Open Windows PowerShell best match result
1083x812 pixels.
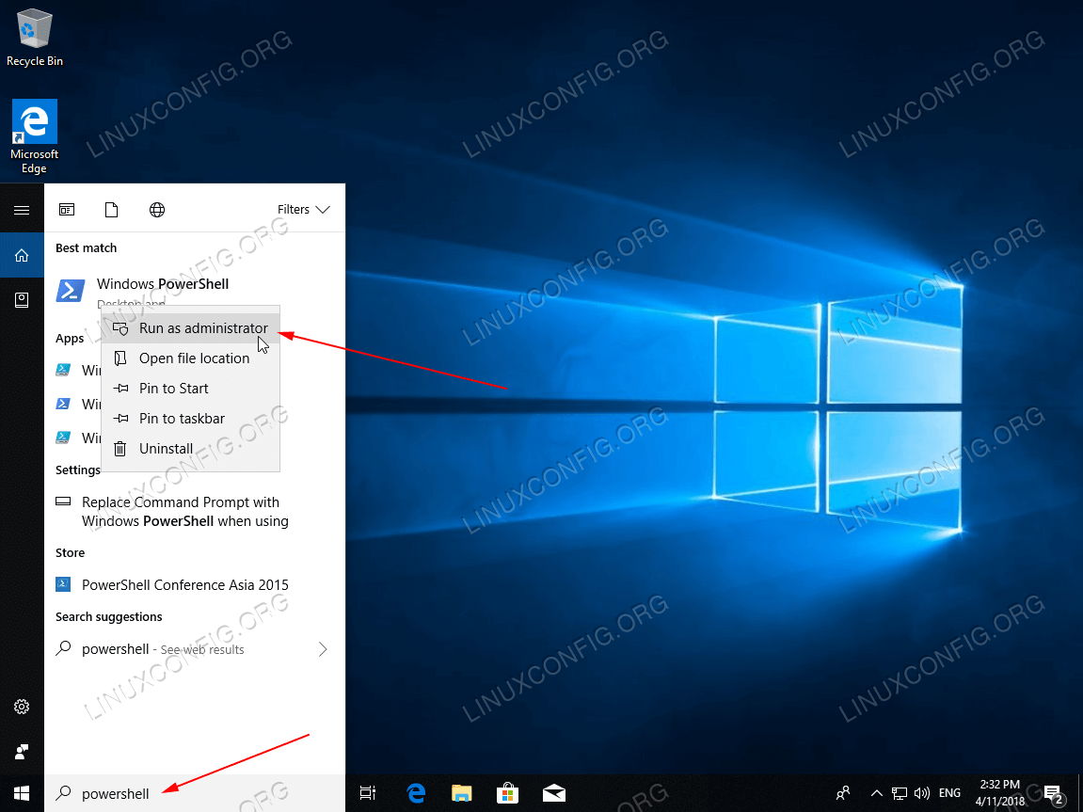[194, 291]
